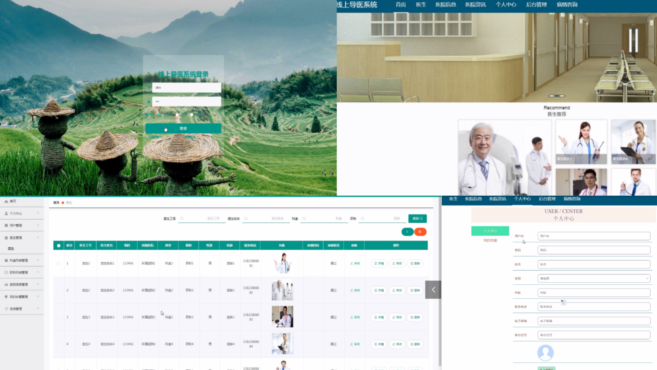Click the 删除 trash button for doctor row 2
This screenshot has height=370, width=657.
point(415,290)
